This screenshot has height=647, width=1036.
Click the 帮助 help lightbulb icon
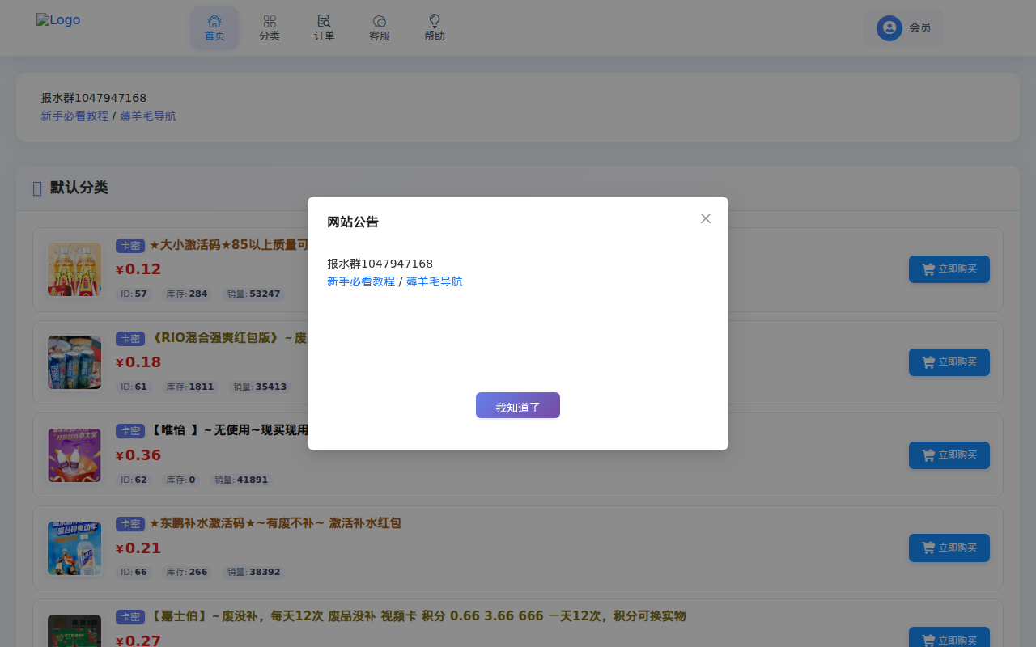coord(434,21)
